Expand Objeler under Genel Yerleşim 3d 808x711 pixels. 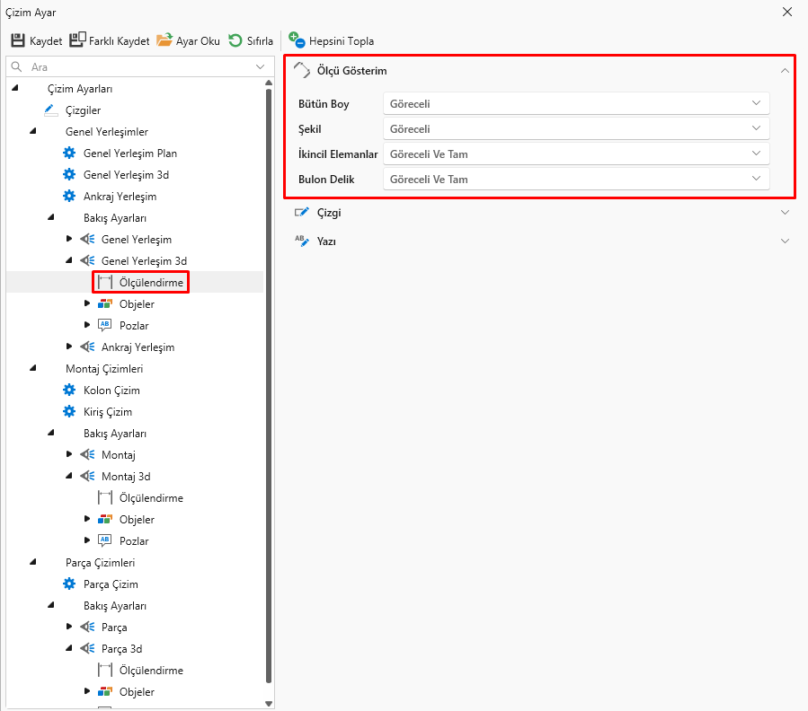coord(87,304)
